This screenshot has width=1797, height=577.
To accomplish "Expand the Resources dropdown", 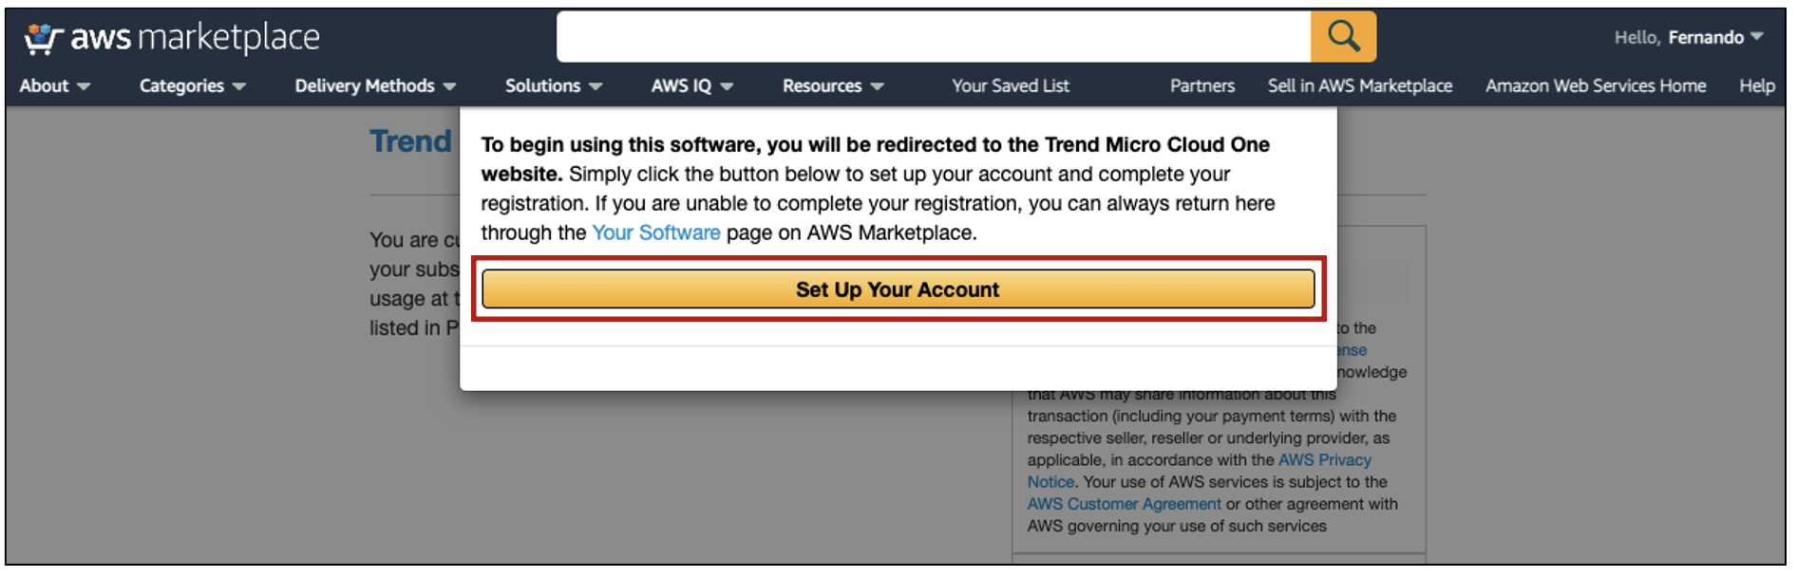I will click(x=833, y=85).
